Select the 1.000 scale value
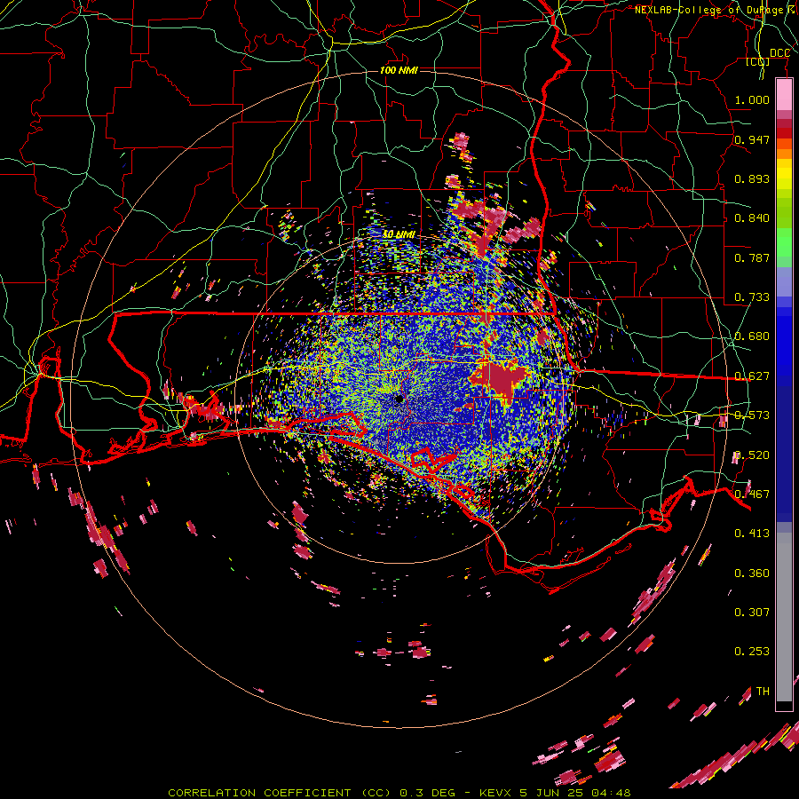Image resolution: width=799 pixels, height=799 pixels. click(752, 99)
